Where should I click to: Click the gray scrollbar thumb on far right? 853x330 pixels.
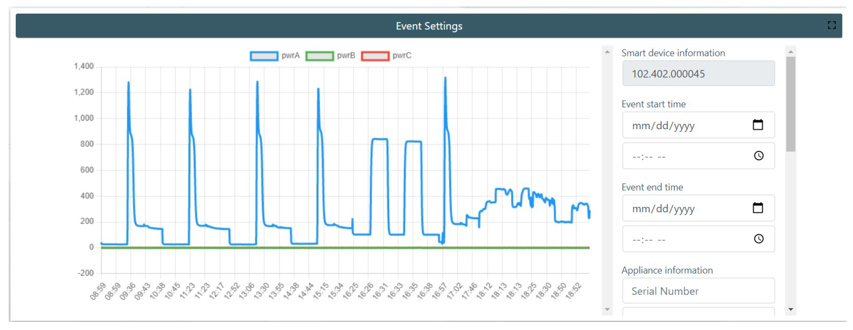click(x=790, y=104)
